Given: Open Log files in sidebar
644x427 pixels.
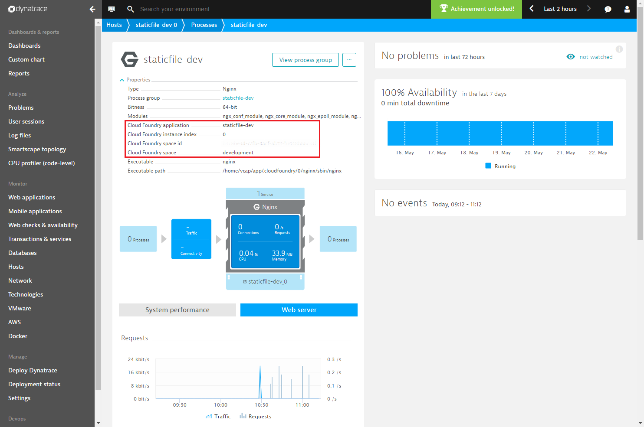Looking at the screenshot, I should click(20, 135).
